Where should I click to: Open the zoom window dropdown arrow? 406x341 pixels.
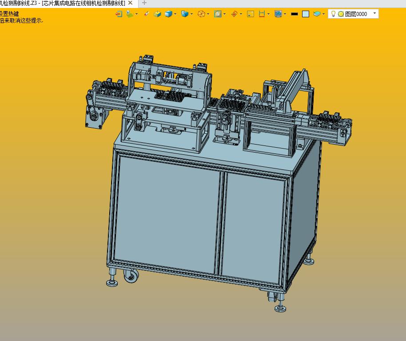pos(224,14)
